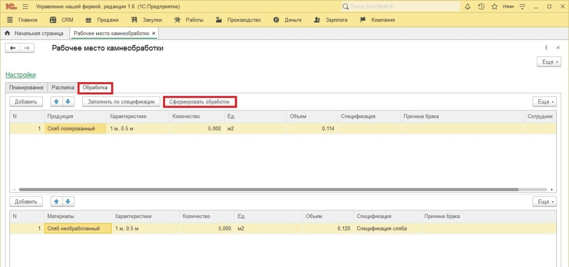Open the Зарплата section
The image size is (569, 267).
[330, 20]
